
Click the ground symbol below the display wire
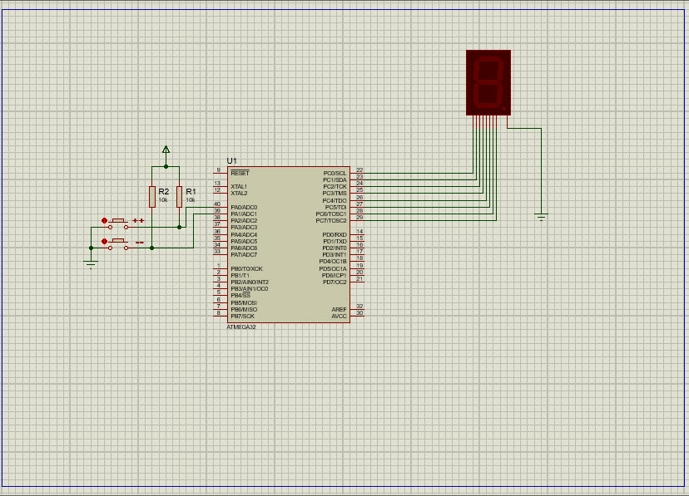pyautogui.click(x=541, y=218)
